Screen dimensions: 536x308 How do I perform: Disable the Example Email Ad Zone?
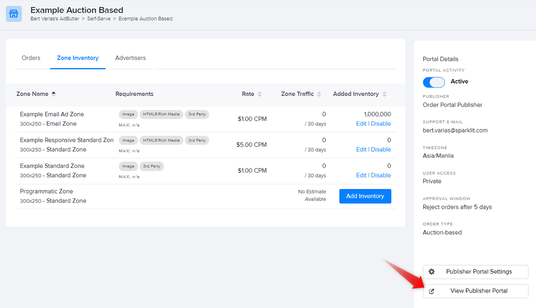[381, 123]
